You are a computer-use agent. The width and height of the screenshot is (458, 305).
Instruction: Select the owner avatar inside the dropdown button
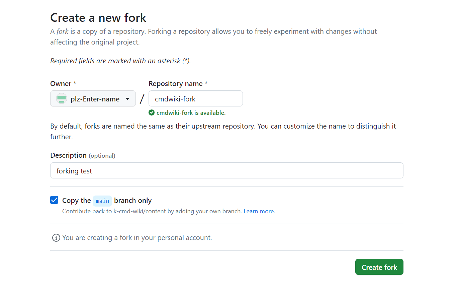(62, 98)
